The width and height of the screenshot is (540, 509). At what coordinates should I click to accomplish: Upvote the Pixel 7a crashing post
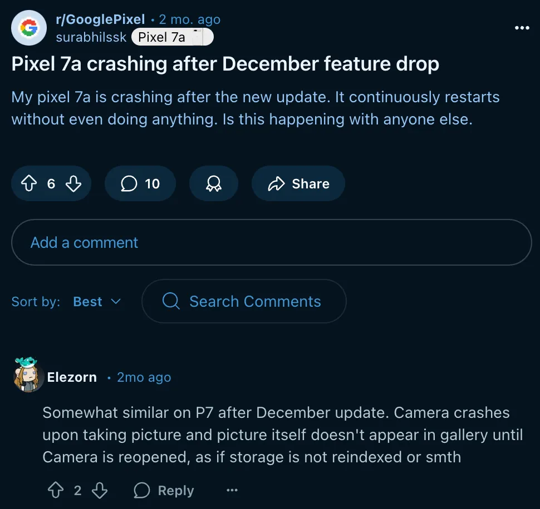click(x=29, y=184)
